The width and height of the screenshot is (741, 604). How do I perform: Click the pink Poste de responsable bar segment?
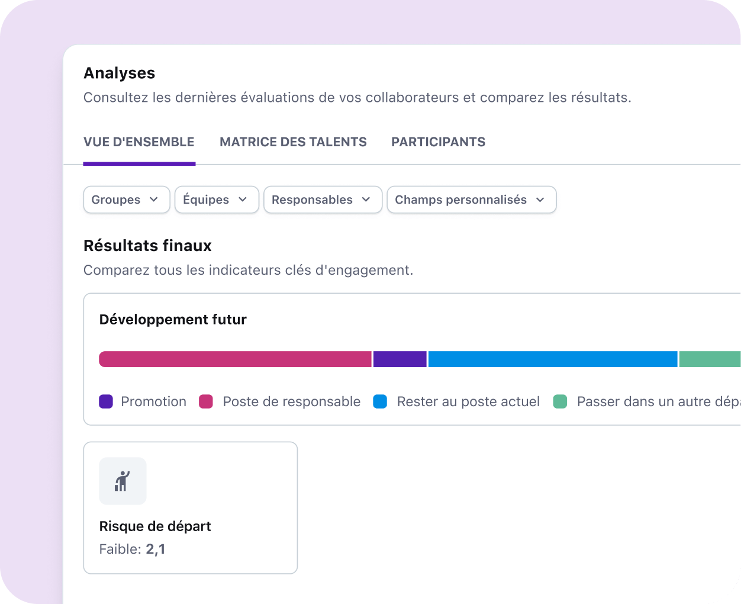coord(235,359)
